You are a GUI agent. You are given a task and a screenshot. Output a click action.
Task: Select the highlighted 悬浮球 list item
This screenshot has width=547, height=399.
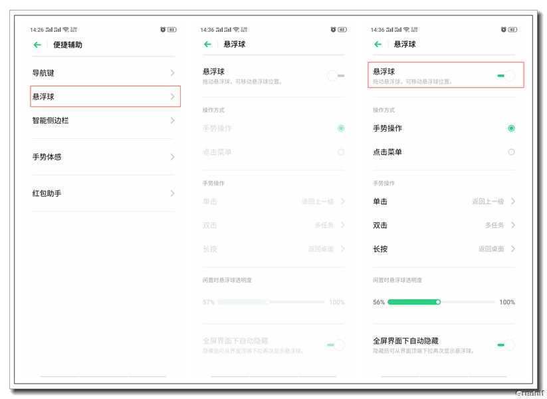pyautogui.click(x=103, y=96)
